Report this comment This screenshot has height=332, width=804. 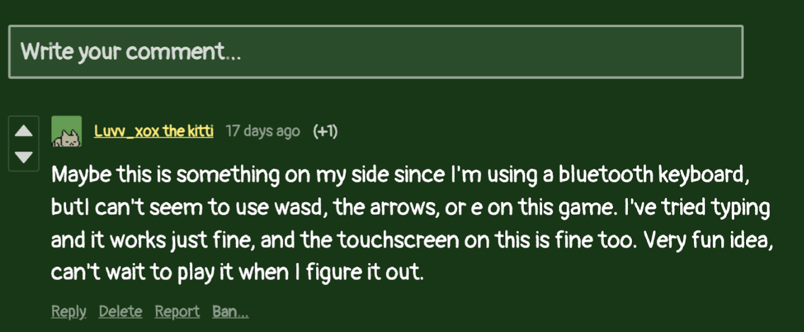coord(177,311)
